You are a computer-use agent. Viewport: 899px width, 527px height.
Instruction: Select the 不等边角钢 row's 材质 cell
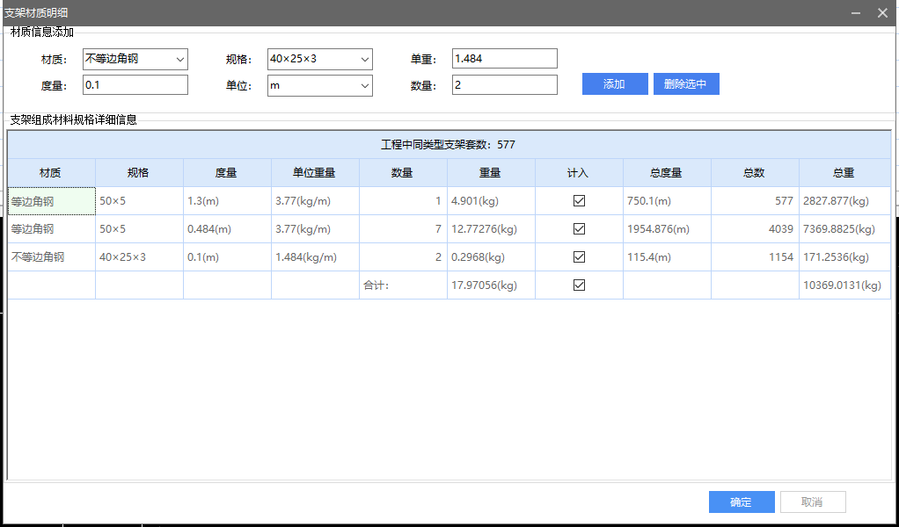(x=51, y=257)
